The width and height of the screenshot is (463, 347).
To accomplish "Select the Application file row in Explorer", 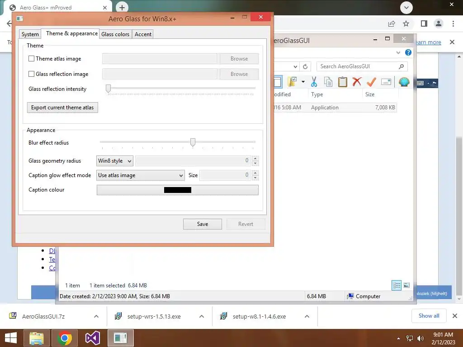I will (x=335, y=108).
